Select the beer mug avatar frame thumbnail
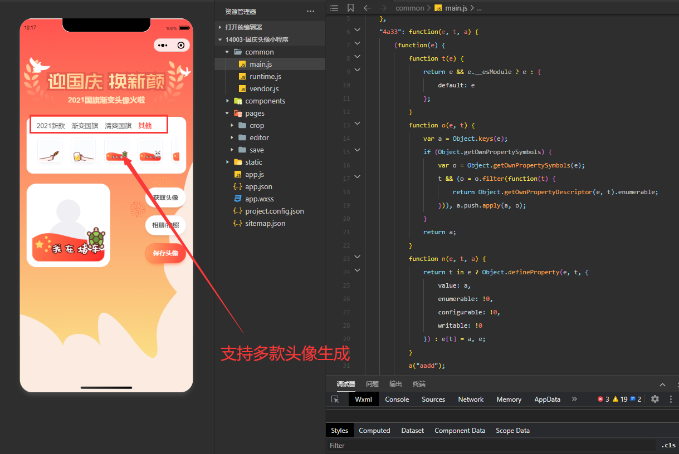The image size is (679, 454). pos(83,151)
